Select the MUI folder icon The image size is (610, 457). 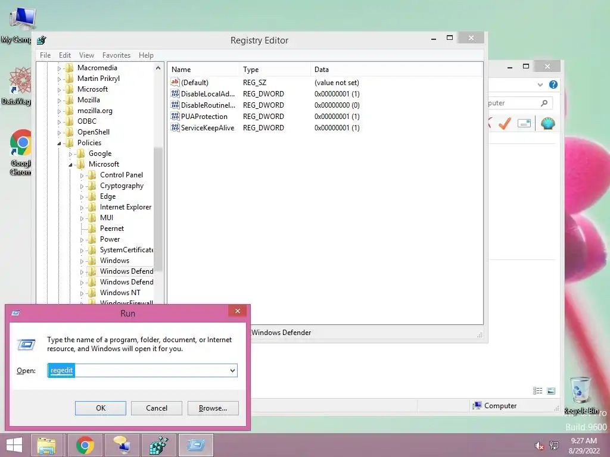click(92, 218)
